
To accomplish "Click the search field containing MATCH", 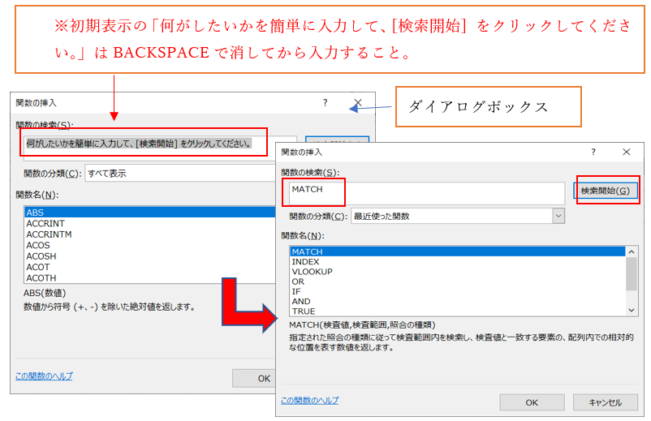I will tap(426, 191).
